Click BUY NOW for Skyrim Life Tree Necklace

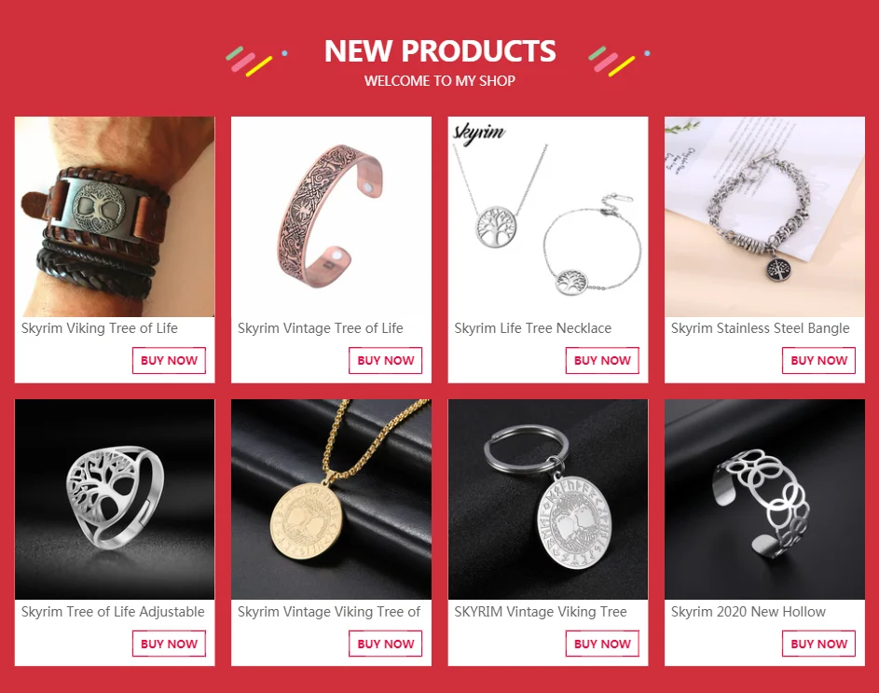[x=602, y=360]
